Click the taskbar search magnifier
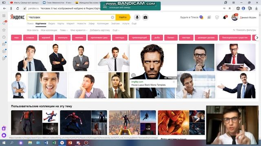Viewport: 261px width, 146px height. click(x=12, y=143)
